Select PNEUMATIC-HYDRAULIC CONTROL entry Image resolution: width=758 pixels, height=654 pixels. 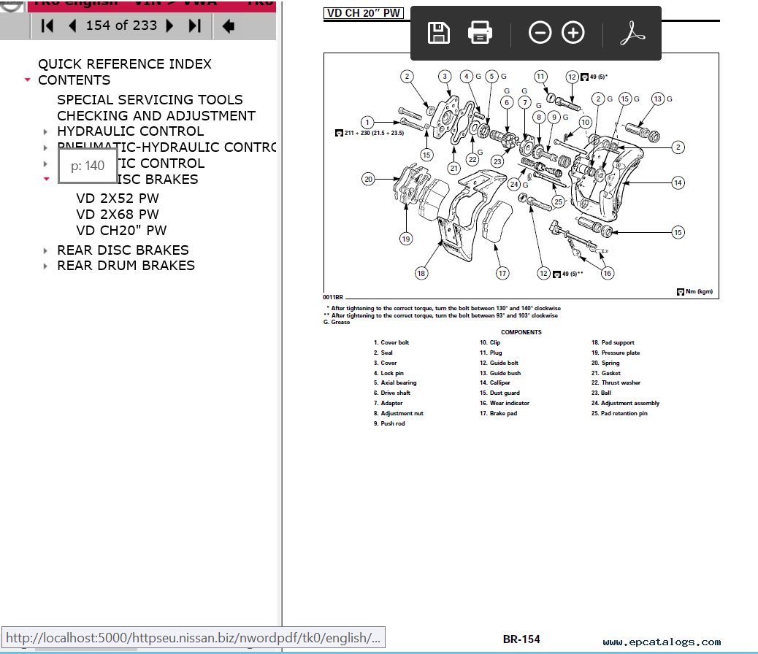[x=166, y=147]
